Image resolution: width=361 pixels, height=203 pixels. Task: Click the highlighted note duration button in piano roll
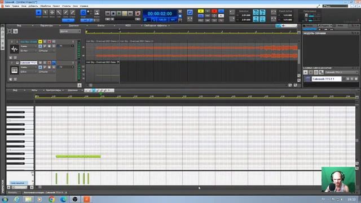[x=94, y=90]
